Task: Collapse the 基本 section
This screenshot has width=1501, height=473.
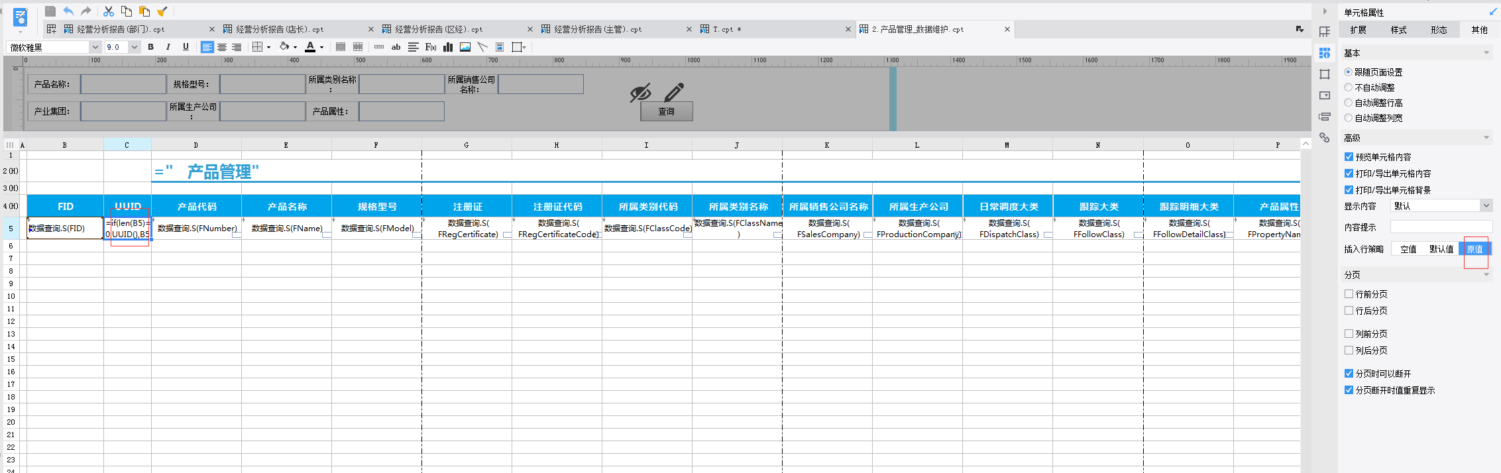Action: click(x=1486, y=53)
